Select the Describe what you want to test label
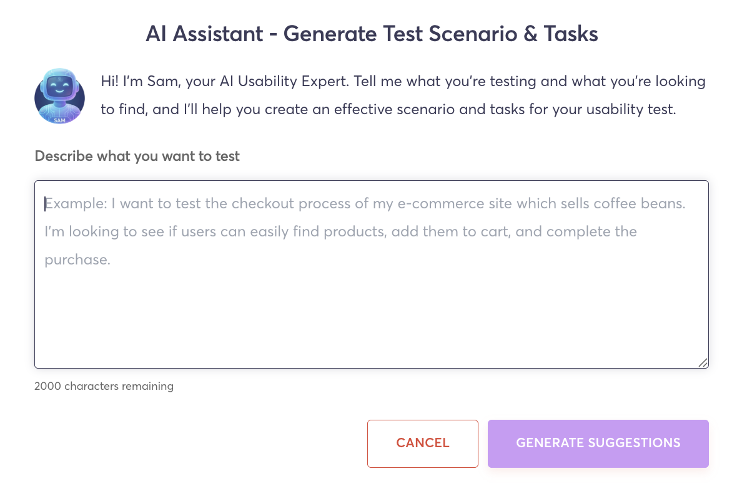 137,156
